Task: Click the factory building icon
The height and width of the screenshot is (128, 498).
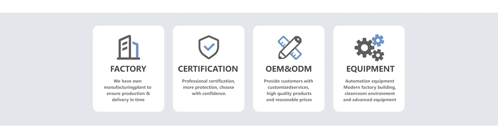Action: tap(128, 47)
